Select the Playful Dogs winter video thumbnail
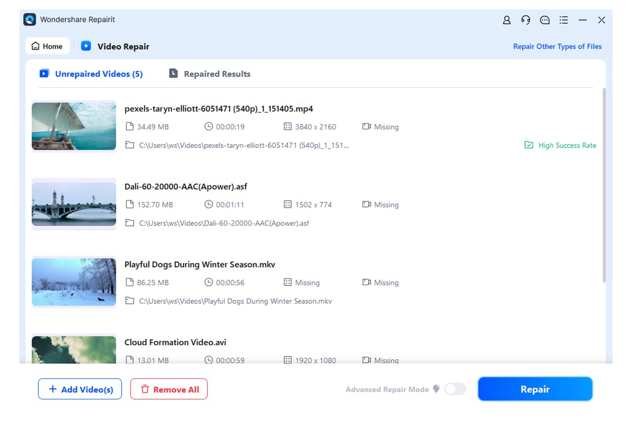 pos(74,282)
